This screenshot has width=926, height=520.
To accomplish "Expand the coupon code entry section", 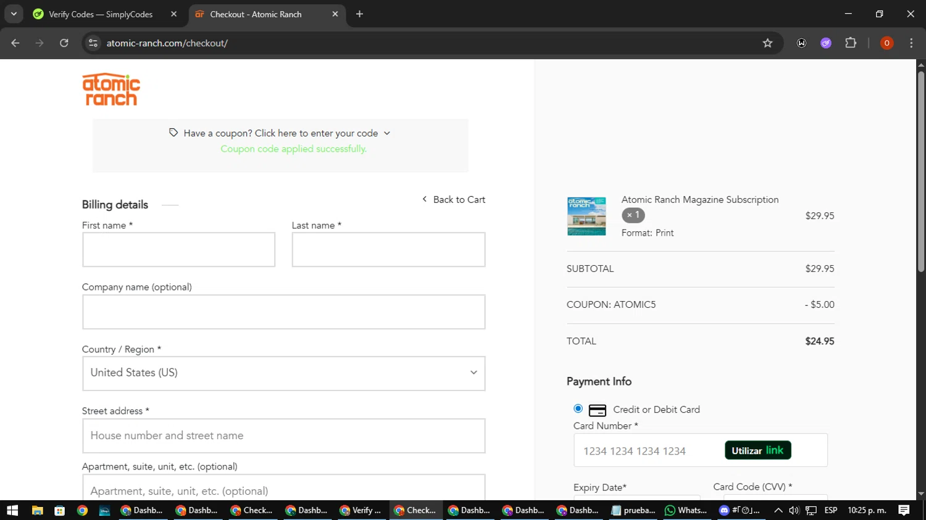I will click(280, 133).
